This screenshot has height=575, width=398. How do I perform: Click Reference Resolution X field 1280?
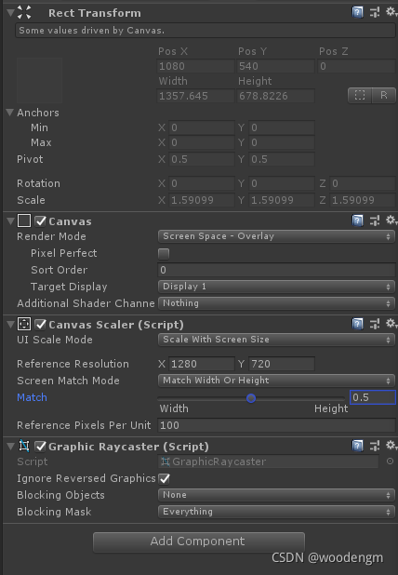click(x=201, y=364)
